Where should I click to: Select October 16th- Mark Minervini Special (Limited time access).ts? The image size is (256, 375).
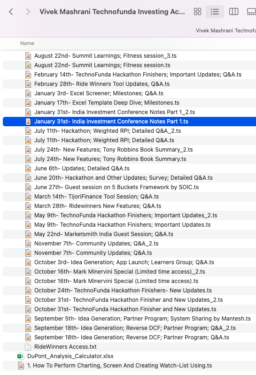116,281
